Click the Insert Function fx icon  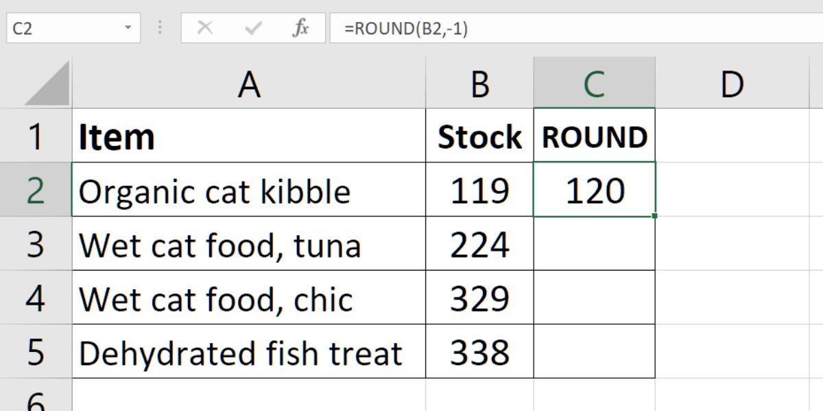(300, 28)
